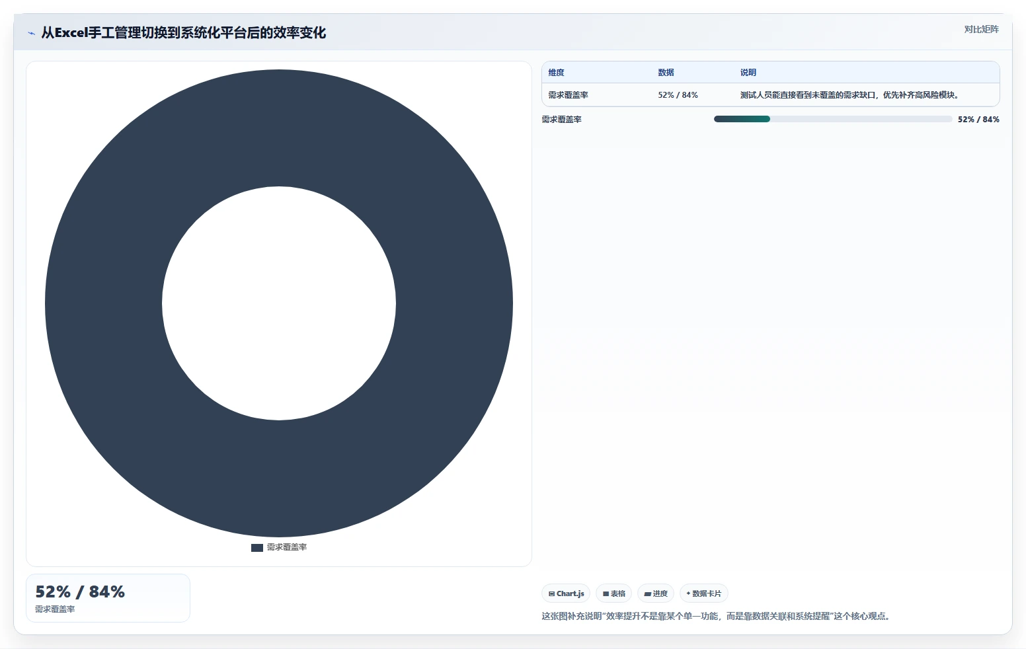1026x649 pixels.
Task: Click the 表格 tag chip
Action: (x=614, y=593)
